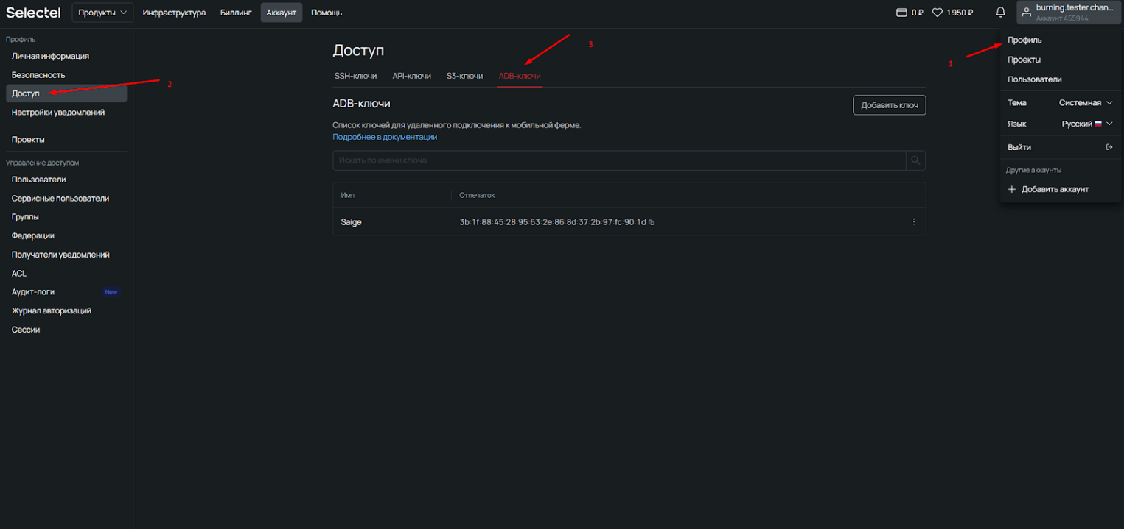
Task: Click the Добавить ключ button
Action: pyautogui.click(x=889, y=105)
